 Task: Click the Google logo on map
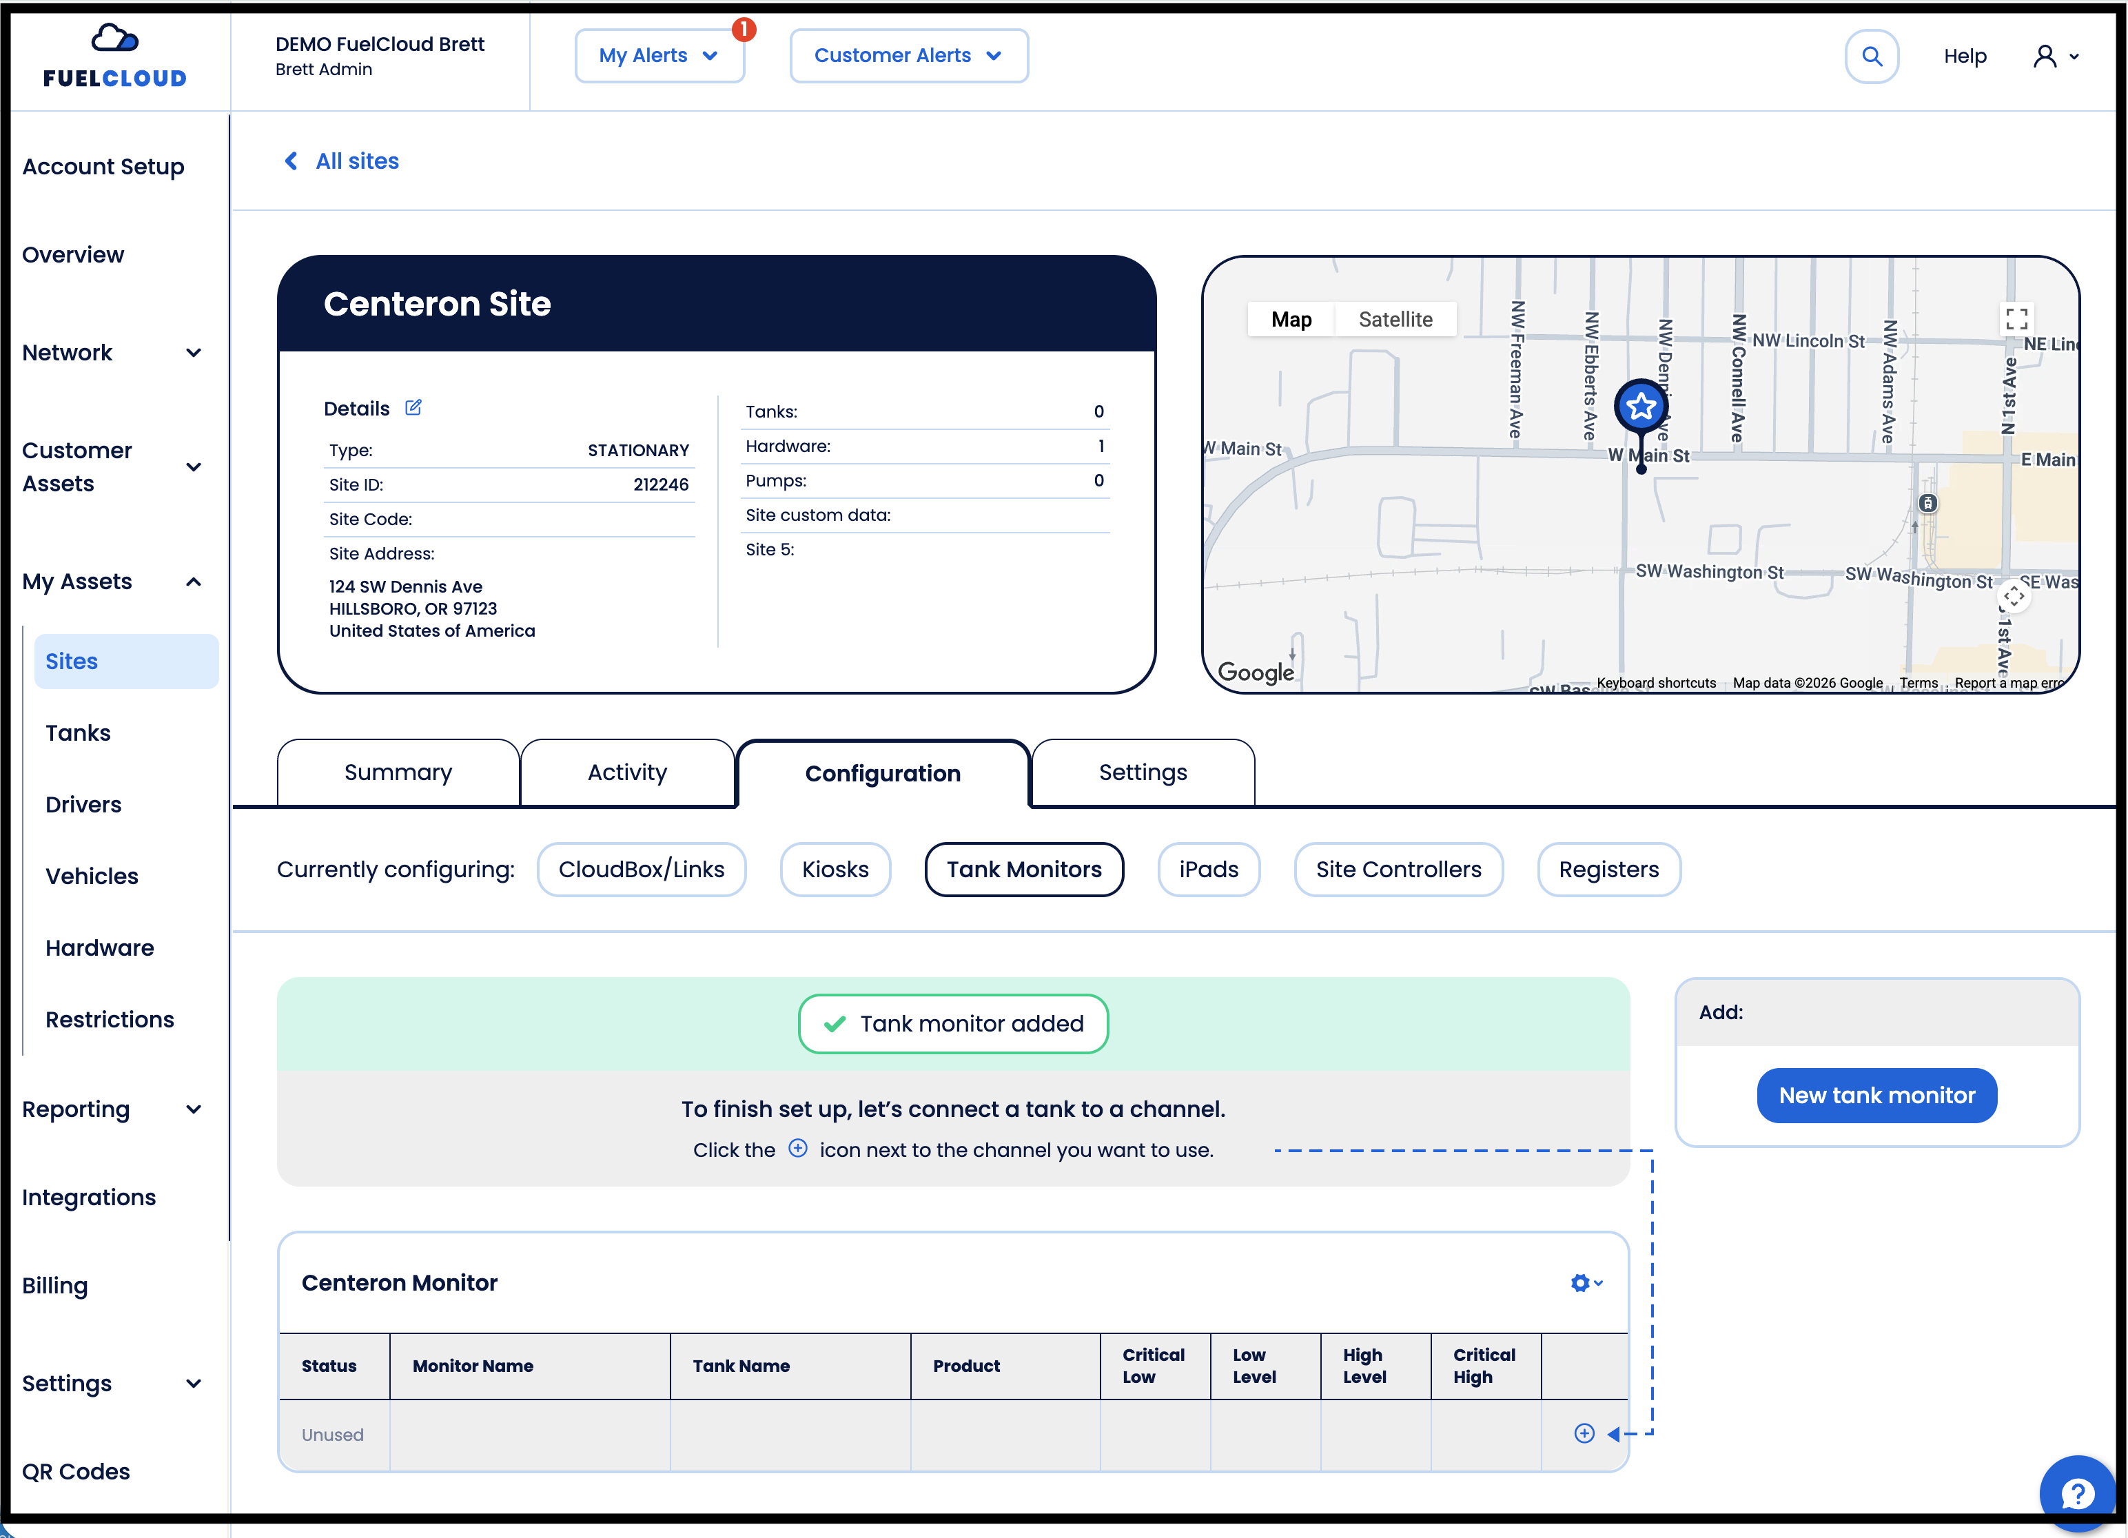(x=1256, y=672)
